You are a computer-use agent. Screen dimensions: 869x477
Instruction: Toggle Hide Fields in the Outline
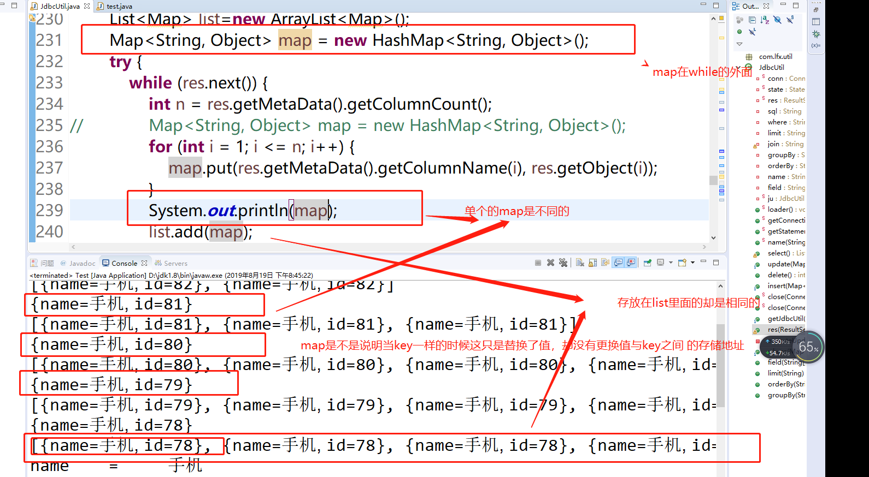pyautogui.click(x=777, y=20)
